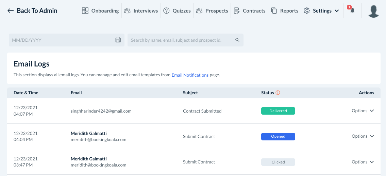
Task: Click the Settings gear icon
Action: (307, 11)
